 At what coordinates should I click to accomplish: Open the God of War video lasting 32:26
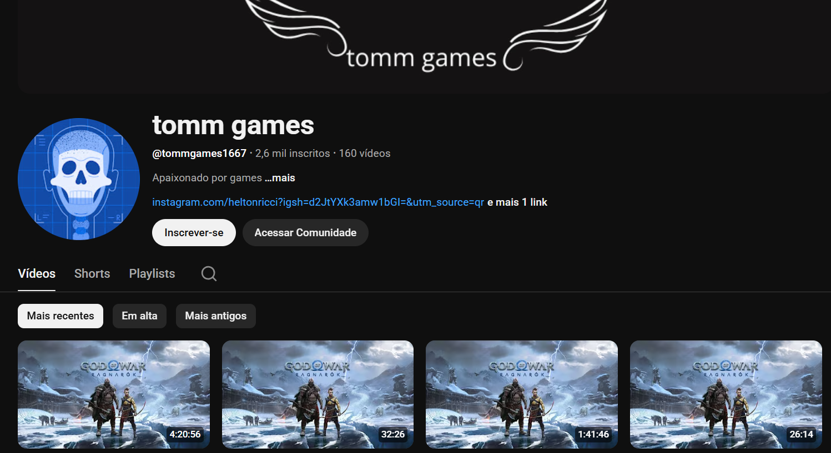click(318, 395)
